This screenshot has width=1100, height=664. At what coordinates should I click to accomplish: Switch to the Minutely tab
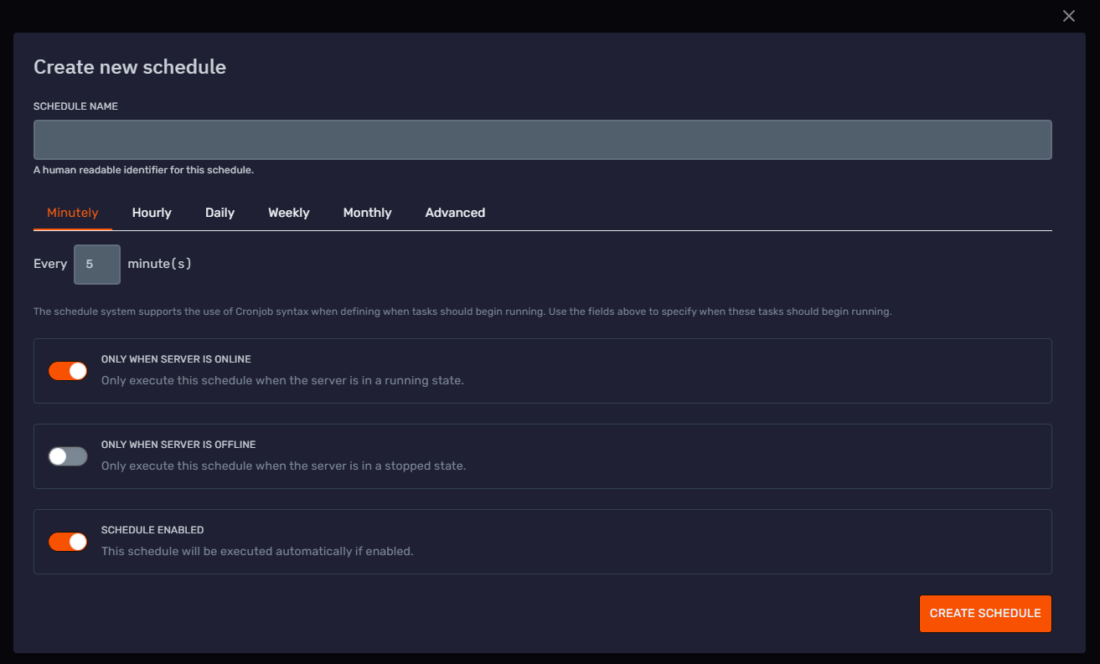(x=73, y=213)
